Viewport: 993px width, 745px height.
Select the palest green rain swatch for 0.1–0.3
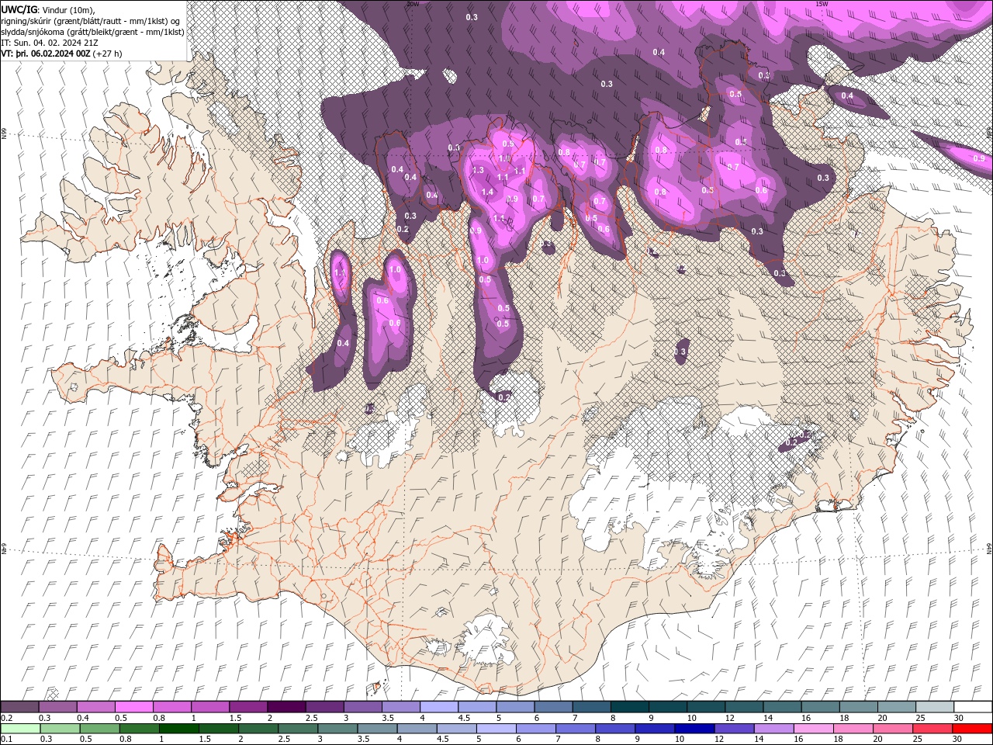coord(19,729)
